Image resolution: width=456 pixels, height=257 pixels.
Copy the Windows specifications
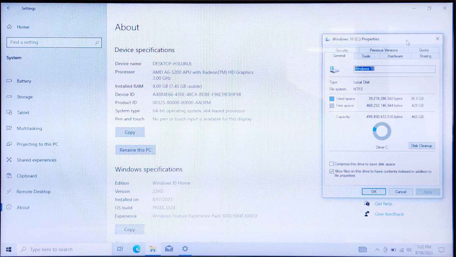pos(129,229)
